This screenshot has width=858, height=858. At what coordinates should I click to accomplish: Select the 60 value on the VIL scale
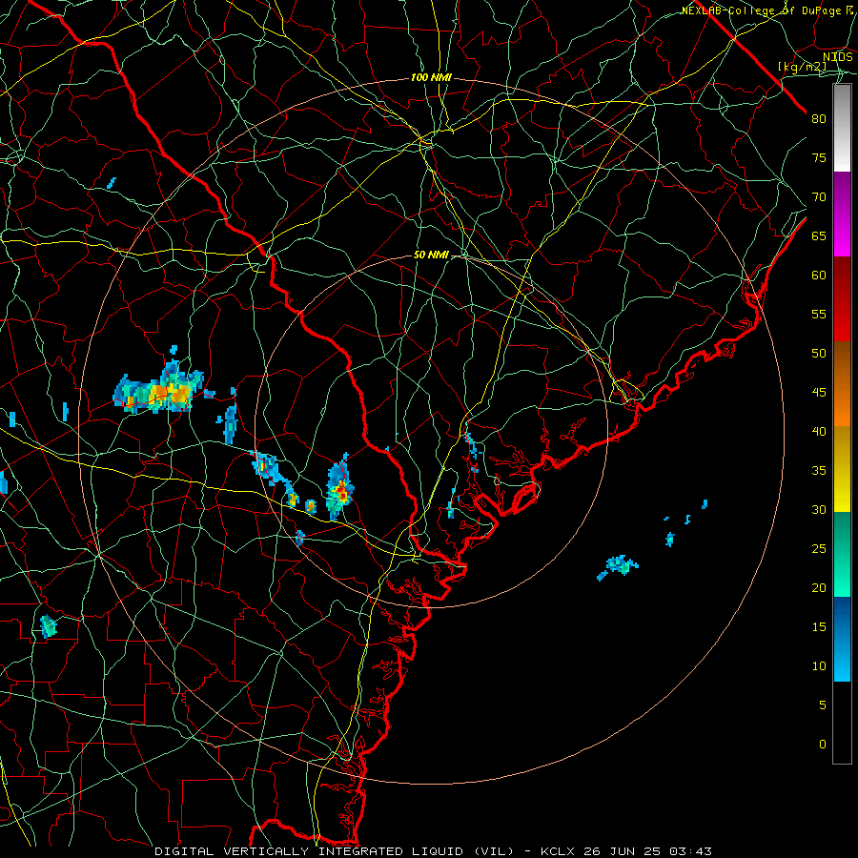point(819,276)
